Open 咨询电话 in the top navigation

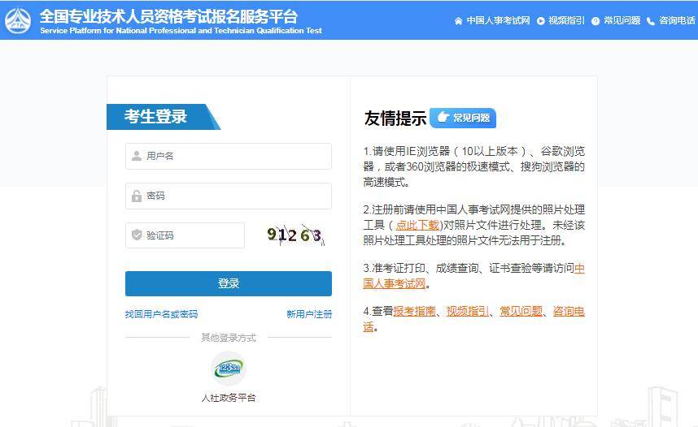point(677,20)
